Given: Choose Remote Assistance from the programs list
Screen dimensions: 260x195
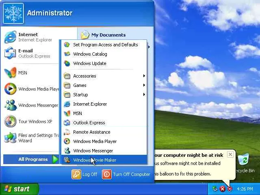Looking at the screenshot, I should click(x=104, y=132).
